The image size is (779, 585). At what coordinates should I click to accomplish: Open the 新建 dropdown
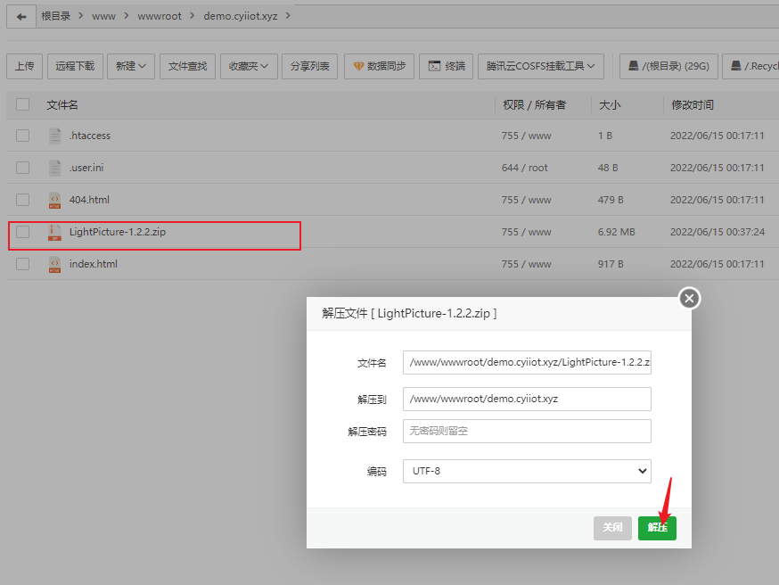[x=131, y=66]
